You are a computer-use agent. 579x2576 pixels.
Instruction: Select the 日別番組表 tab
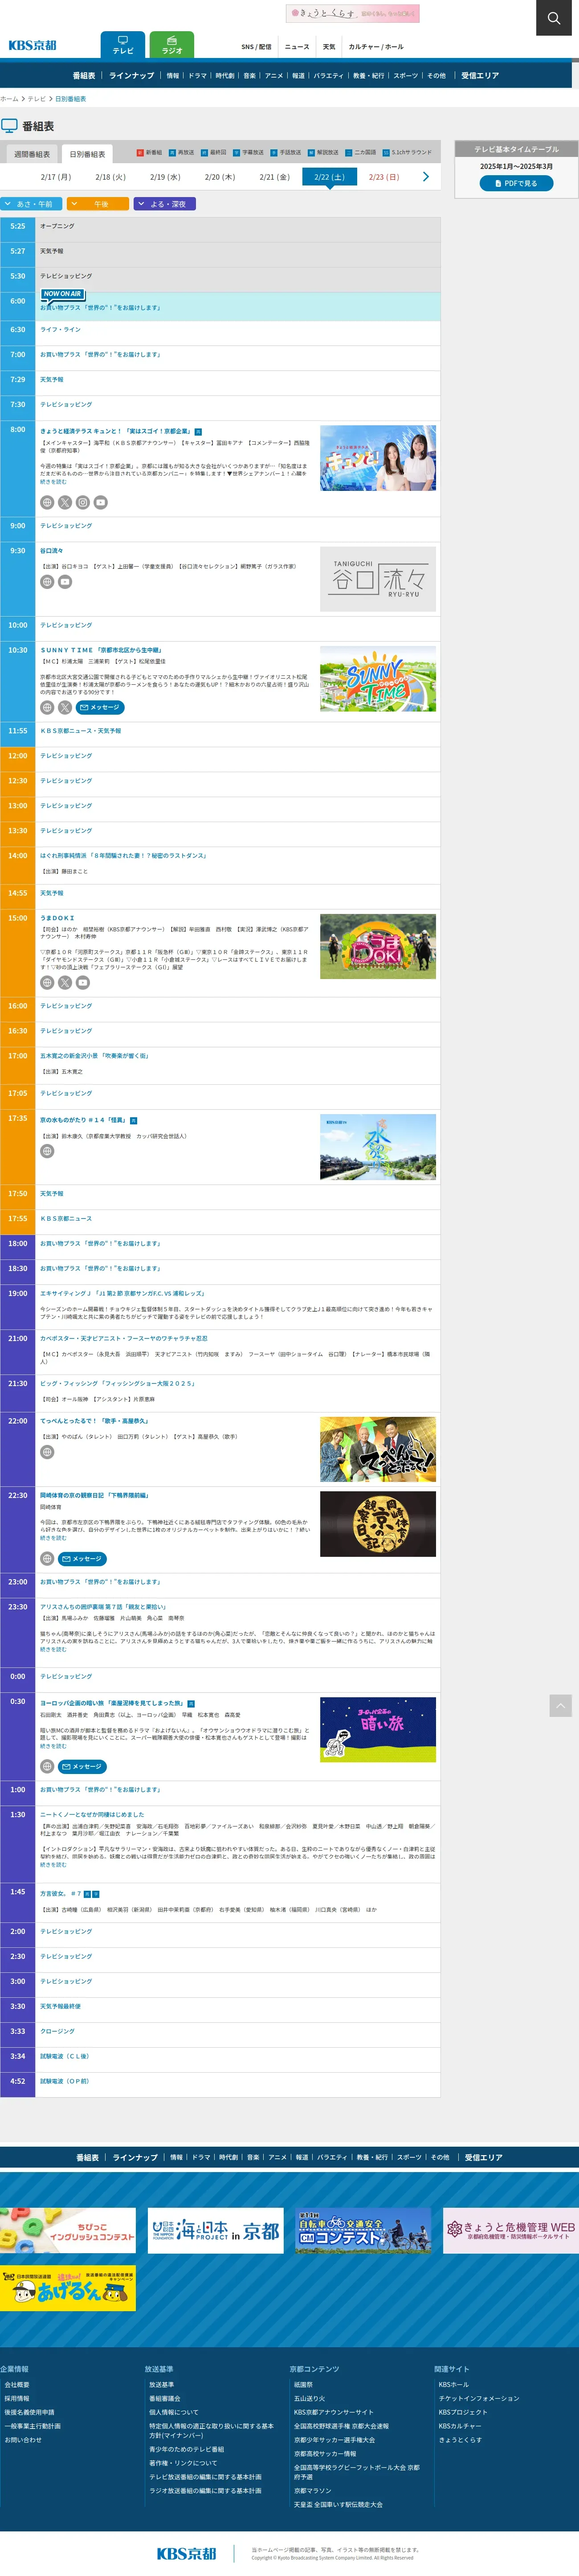coord(87,154)
